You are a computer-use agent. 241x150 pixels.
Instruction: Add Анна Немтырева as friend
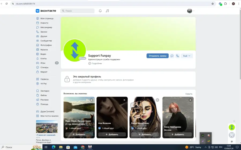coord(178,134)
